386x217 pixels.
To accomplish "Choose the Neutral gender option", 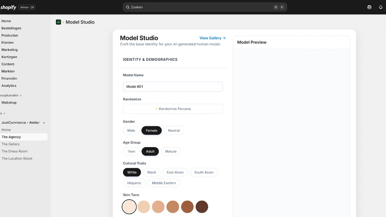I will click(174, 130).
